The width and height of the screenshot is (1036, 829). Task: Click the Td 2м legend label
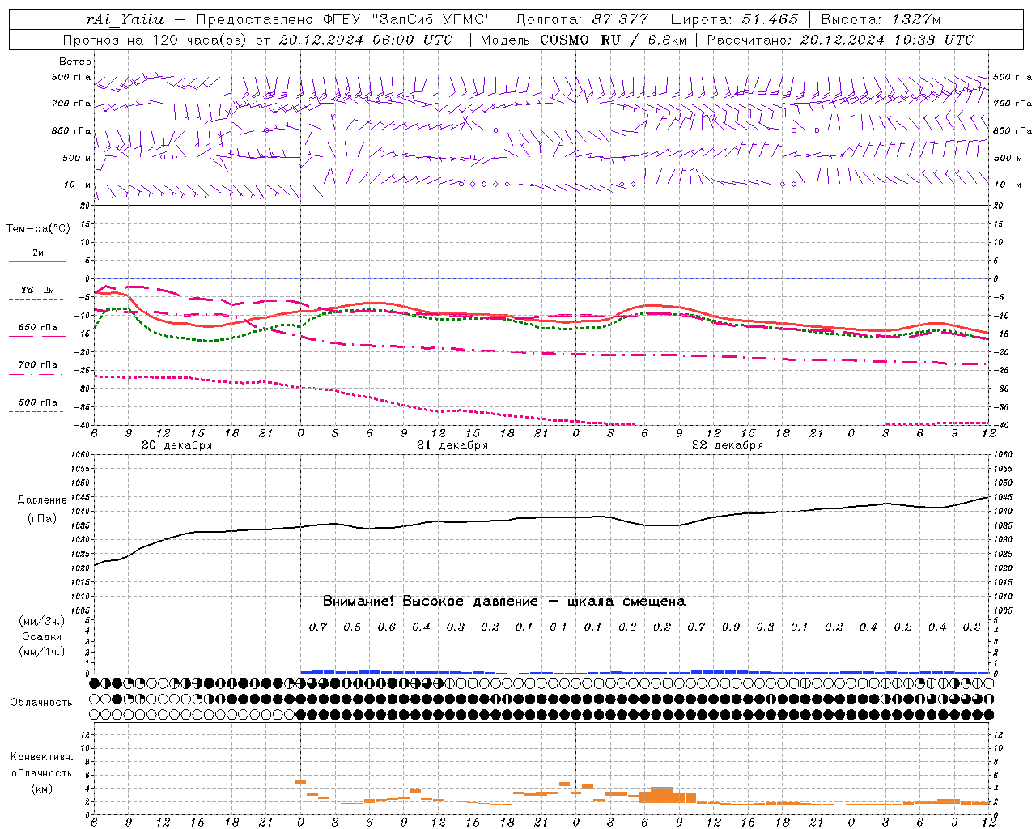[38, 290]
